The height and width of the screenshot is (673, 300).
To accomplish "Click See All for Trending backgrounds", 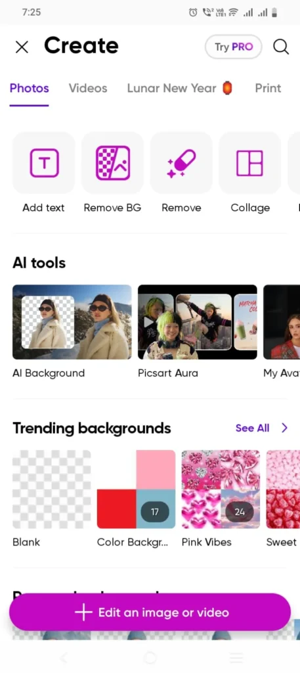I will 253,428.
